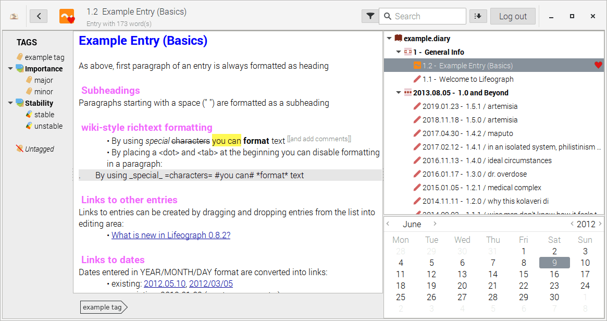Click the Importance category icon
This screenshot has height=321, width=607.
(20, 69)
